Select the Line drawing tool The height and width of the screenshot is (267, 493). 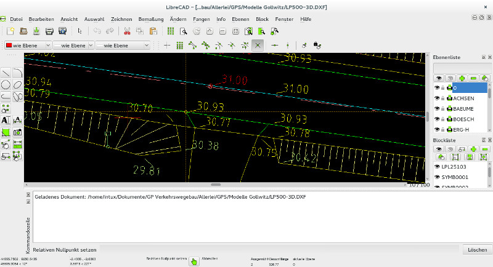click(6, 73)
